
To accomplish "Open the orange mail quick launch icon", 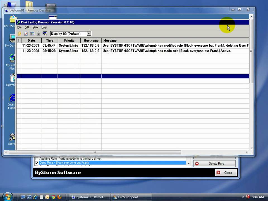I will 47,197.
